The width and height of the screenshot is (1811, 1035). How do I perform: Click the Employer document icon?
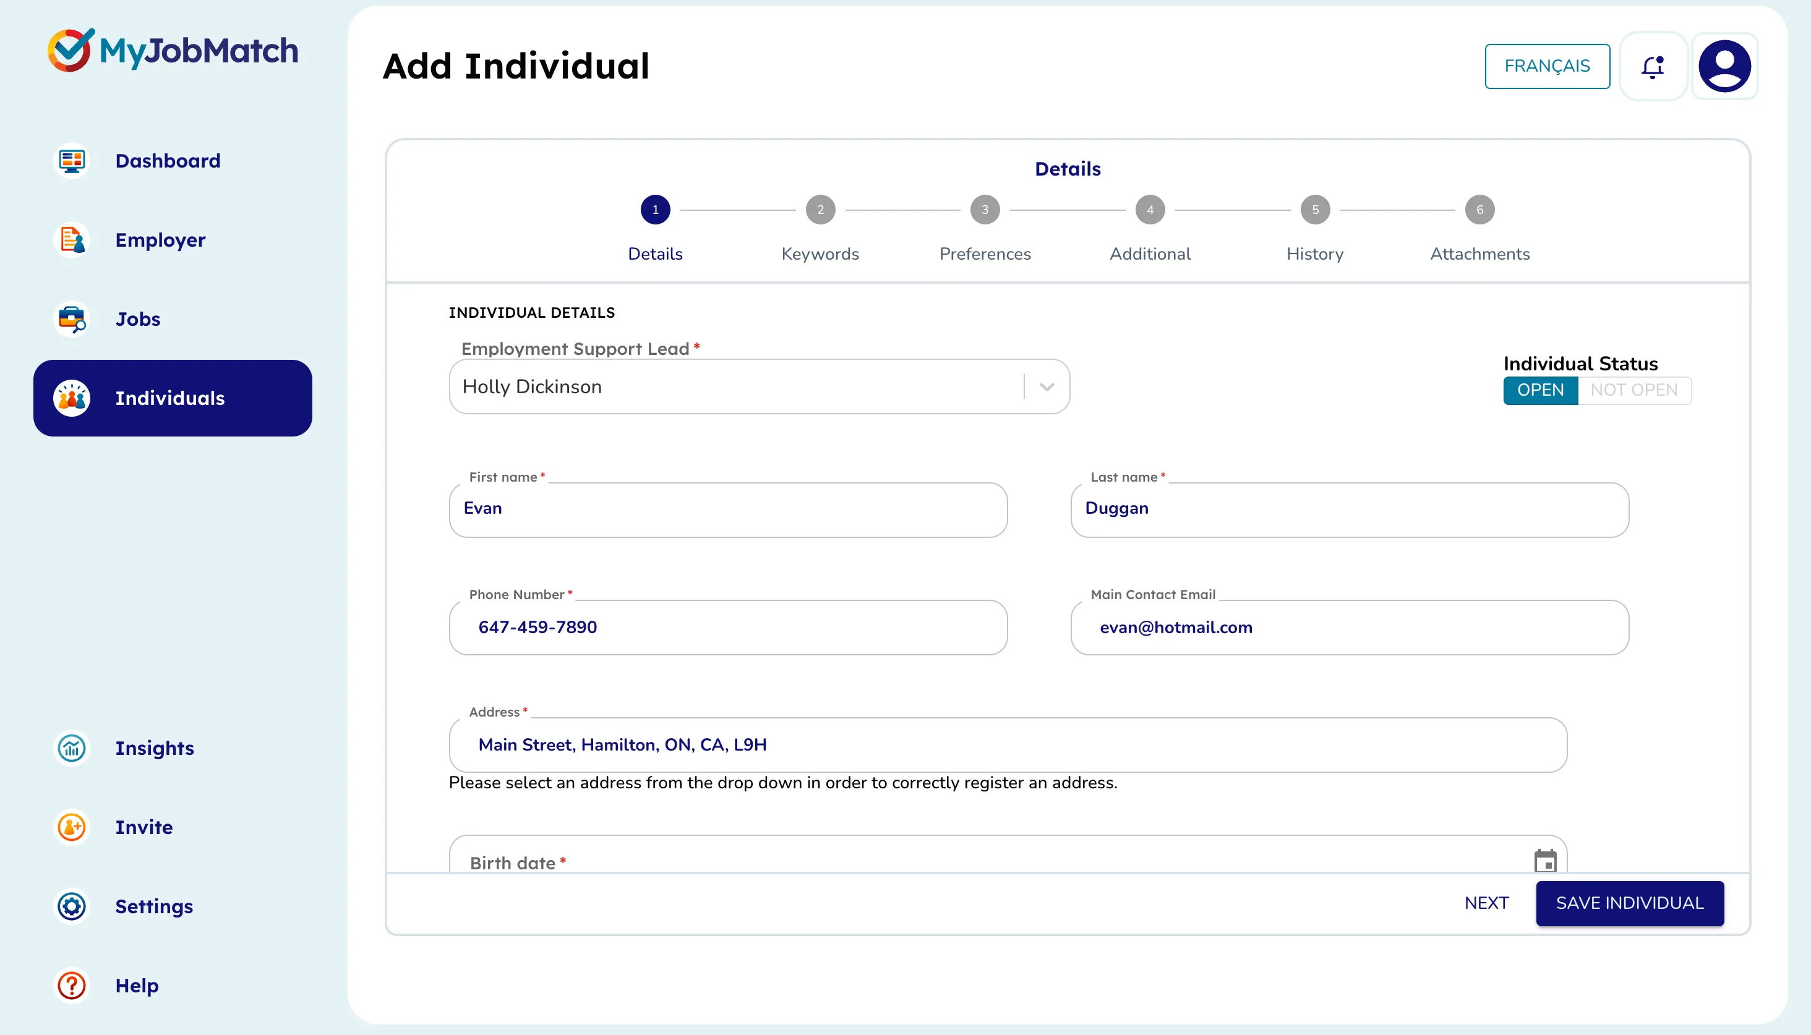(x=72, y=239)
